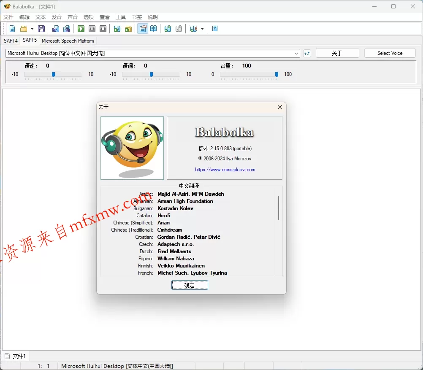Select the Majid Al-Asiri, MFM Dawdeh entry
The width and height of the screenshot is (423, 370).
coord(191,194)
